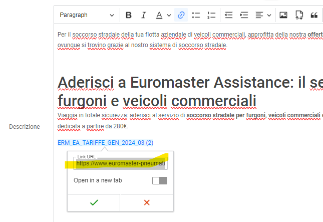Viewport: 323px width, 222px height.
Task: Click the text color A icon
Action: coord(159,15)
